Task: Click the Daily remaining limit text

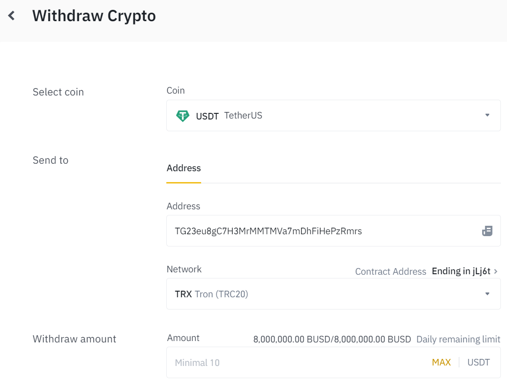Action: (458, 340)
